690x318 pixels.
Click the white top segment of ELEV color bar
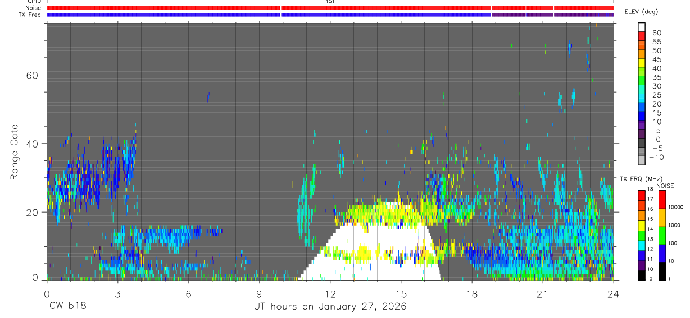pos(642,26)
